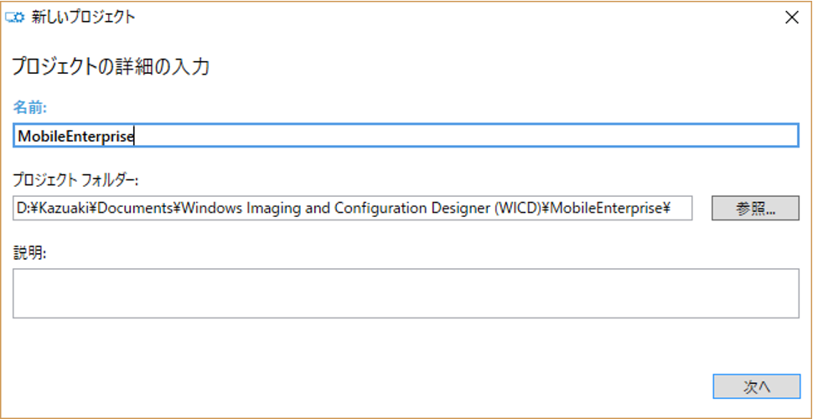Click the 名前: label

pyautogui.click(x=29, y=106)
